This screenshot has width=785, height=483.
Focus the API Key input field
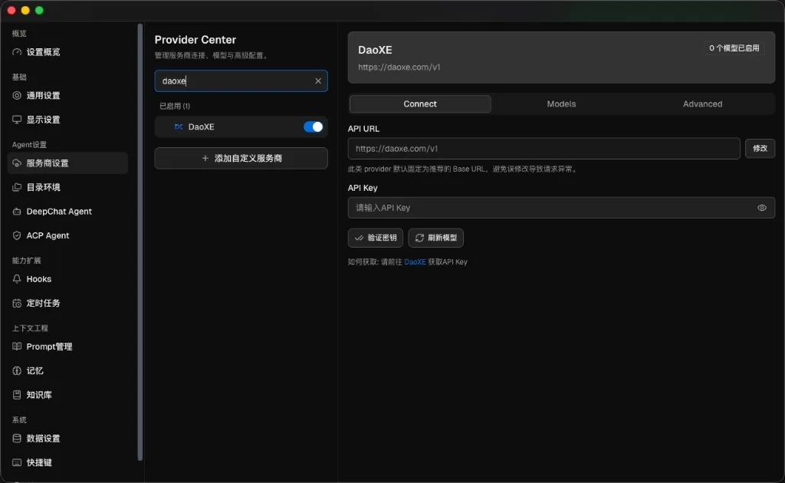tap(561, 208)
